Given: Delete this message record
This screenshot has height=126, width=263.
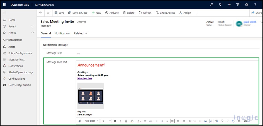Looking at the screenshot, I should click(x=129, y=13).
